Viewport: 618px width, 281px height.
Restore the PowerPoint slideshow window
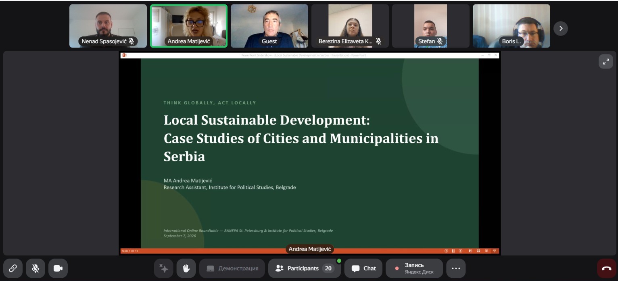(x=489, y=55)
